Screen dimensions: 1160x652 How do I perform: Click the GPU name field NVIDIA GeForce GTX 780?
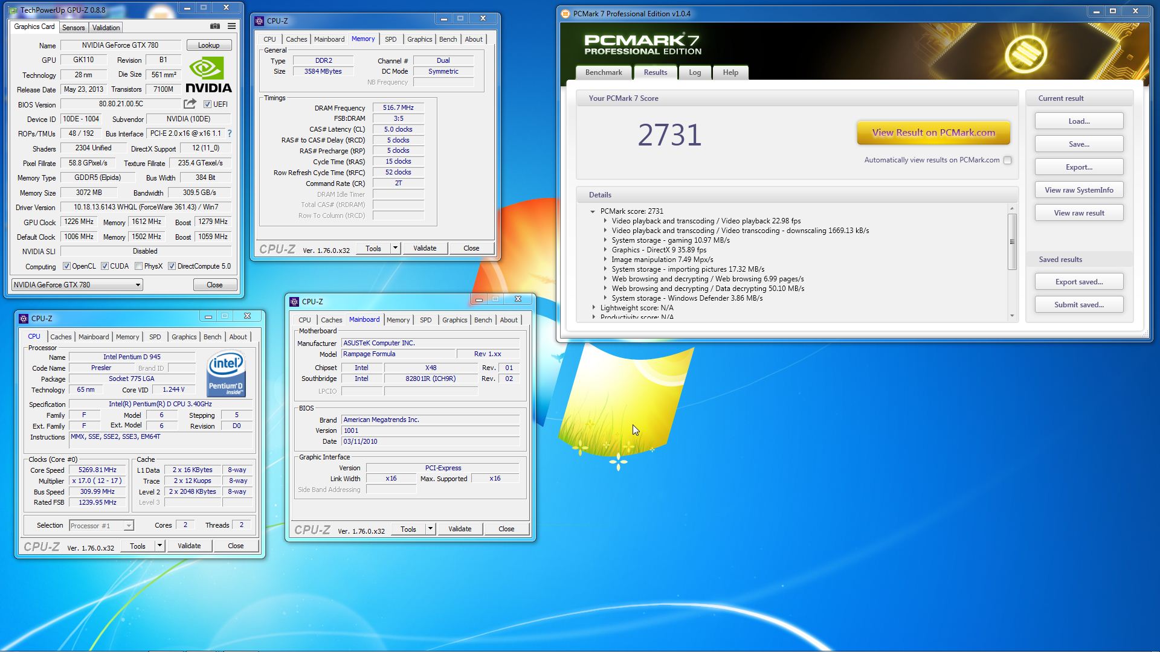click(120, 45)
